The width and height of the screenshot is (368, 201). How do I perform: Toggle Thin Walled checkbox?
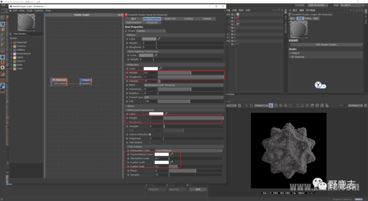pos(150,142)
